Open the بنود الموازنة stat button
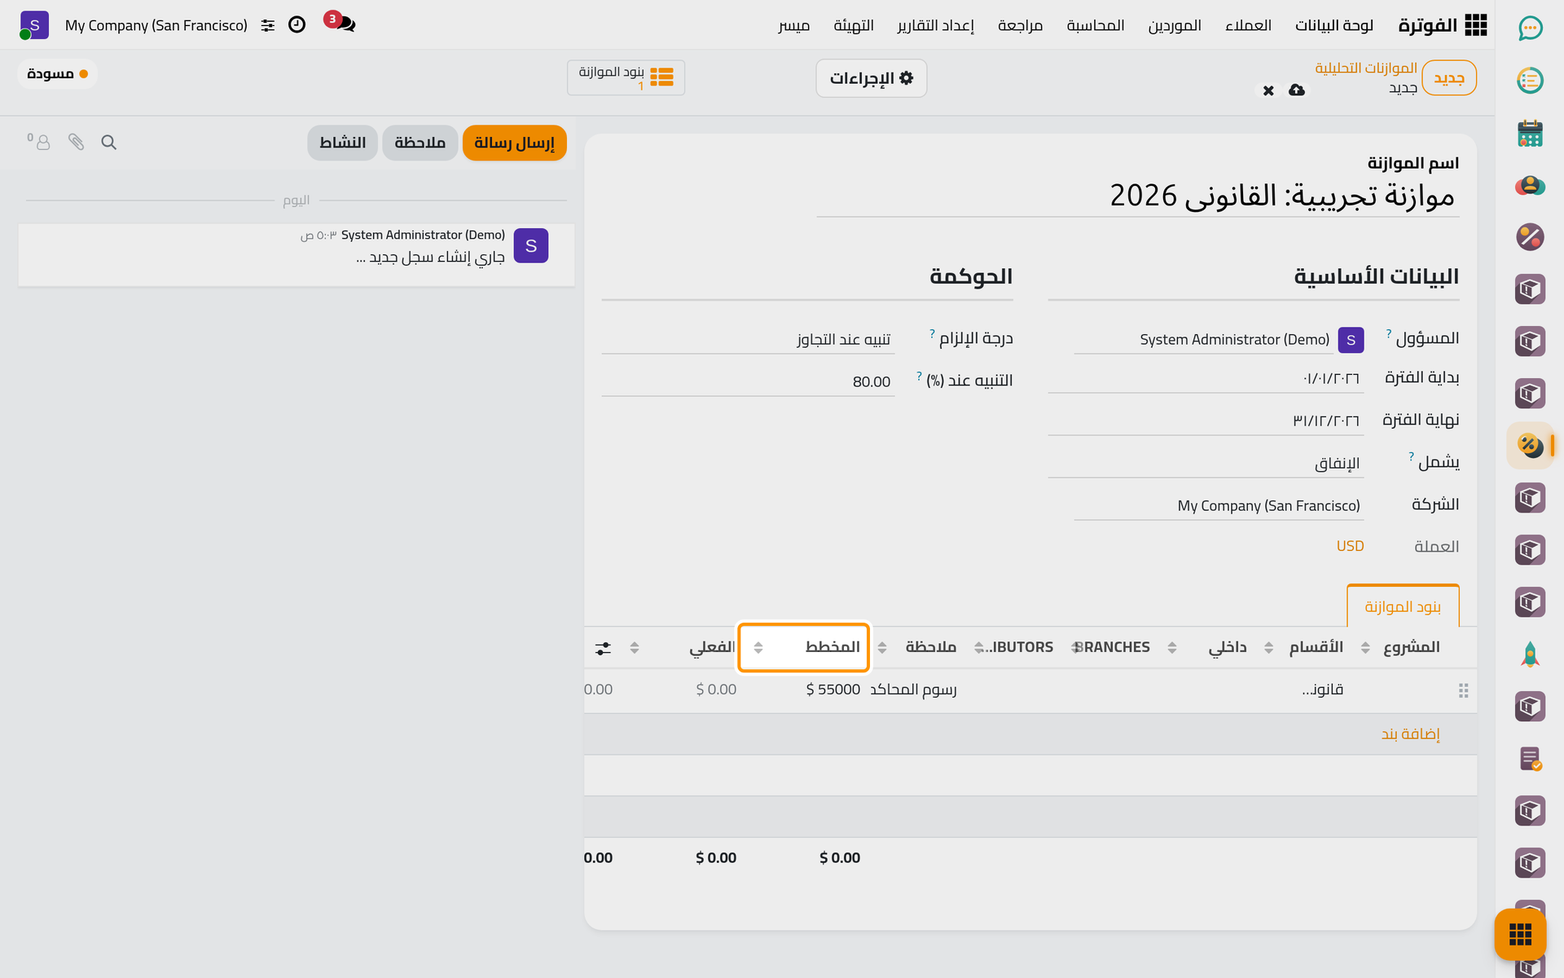The height and width of the screenshot is (978, 1564). pyautogui.click(x=626, y=77)
